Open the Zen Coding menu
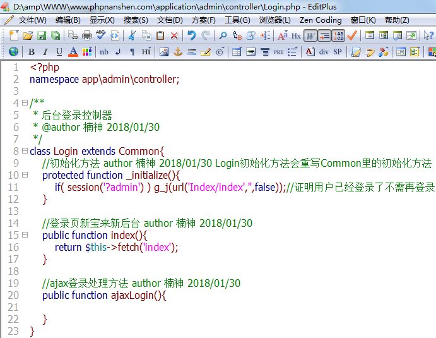Viewport: 436px width, 338px height. [x=321, y=20]
